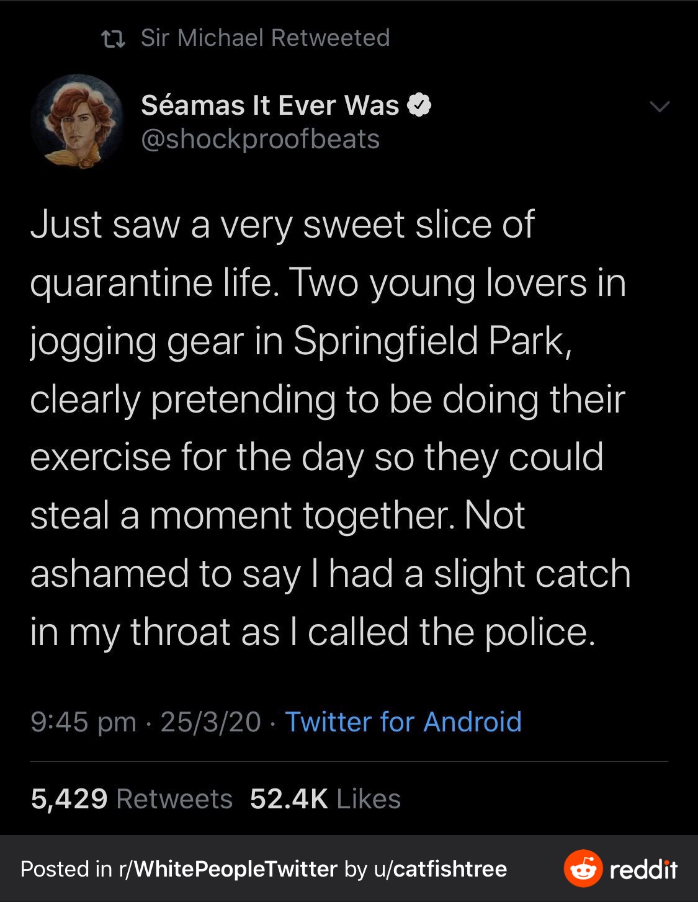Click the verified checkmark badge
Screen dimensions: 698x902
click(x=419, y=105)
